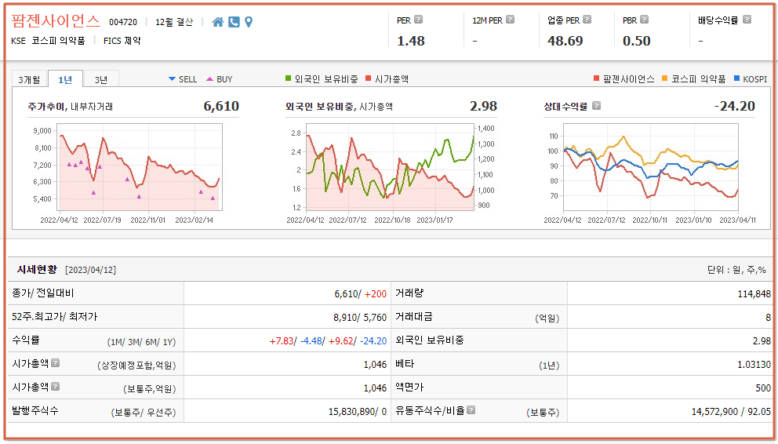Click the PER value 1.48

pyautogui.click(x=411, y=41)
